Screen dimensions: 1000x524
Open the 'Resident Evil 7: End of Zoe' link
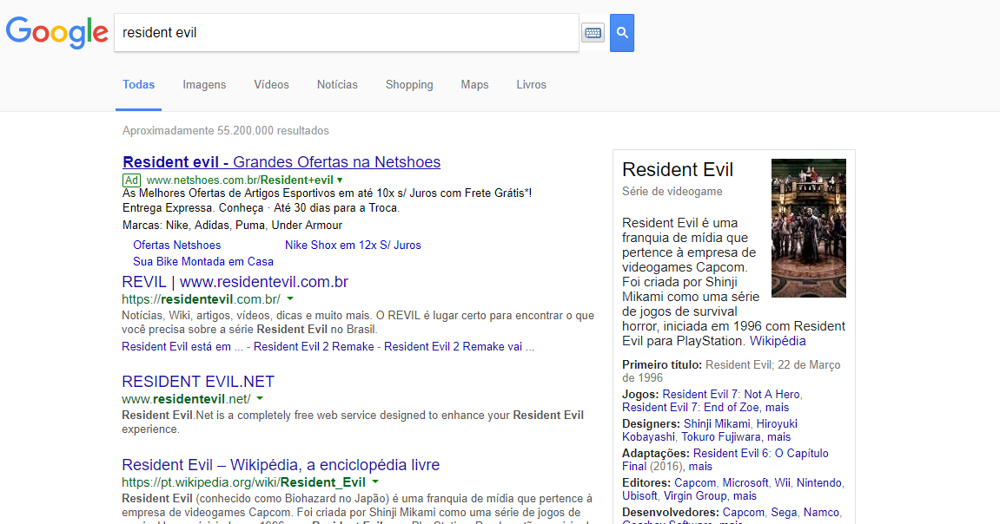click(691, 408)
